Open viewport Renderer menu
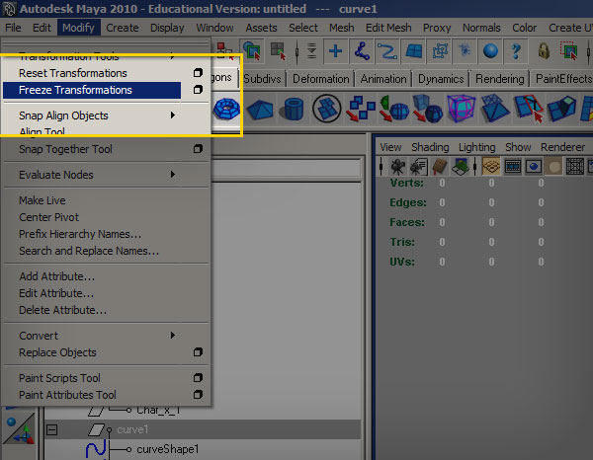Viewport: 593px width, 460px height. [x=562, y=147]
